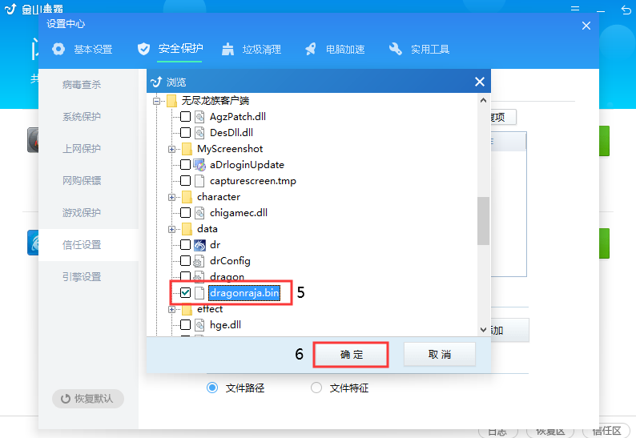Open 垃圾清理 via its broom icon
Image resolution: width=636 pixels, height=438 pixels.
(x=228, y=49)
